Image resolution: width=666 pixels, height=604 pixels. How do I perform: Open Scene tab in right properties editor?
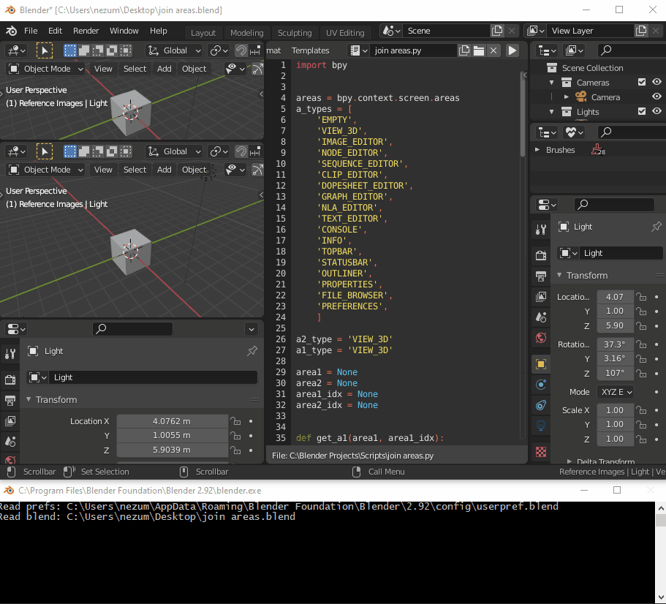[x=541, y=317]
